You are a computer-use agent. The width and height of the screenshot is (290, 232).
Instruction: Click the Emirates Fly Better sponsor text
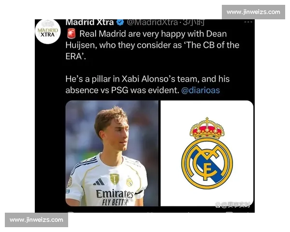click(x=115, y=197)
